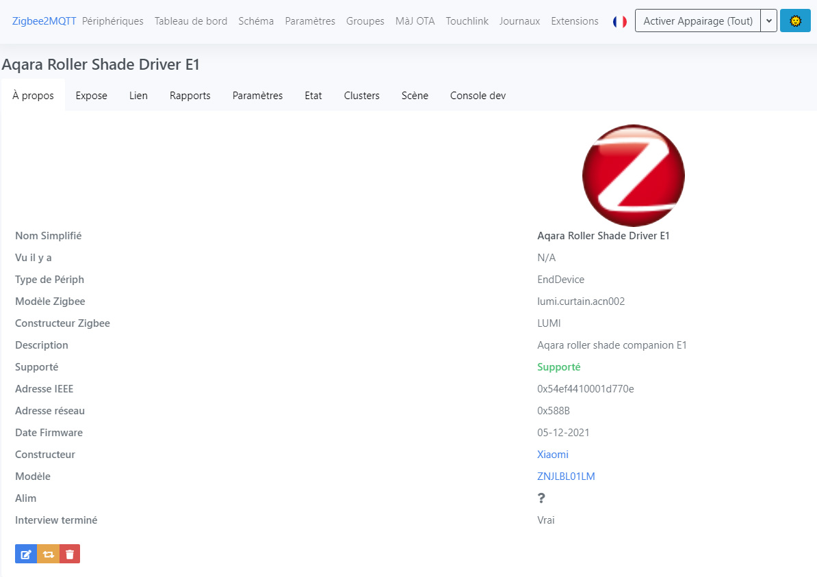Open the Journaux logs page
The image size is (817, 577).
click(519, 21)
